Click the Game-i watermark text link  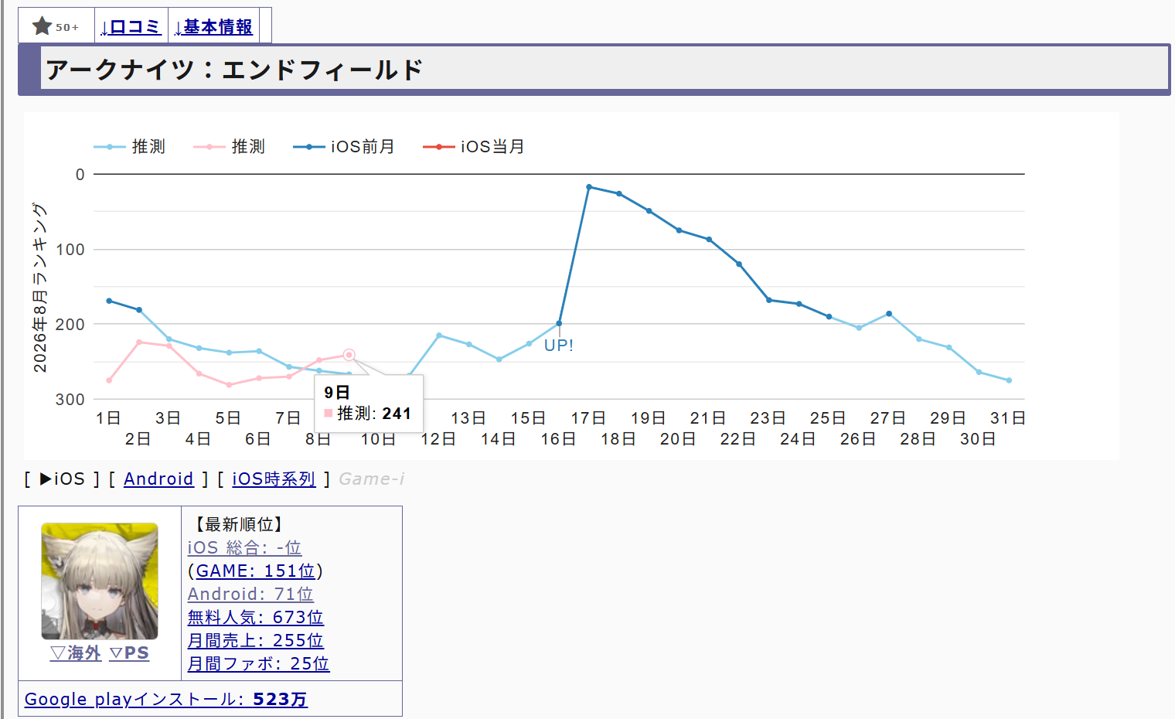[372, 479]
